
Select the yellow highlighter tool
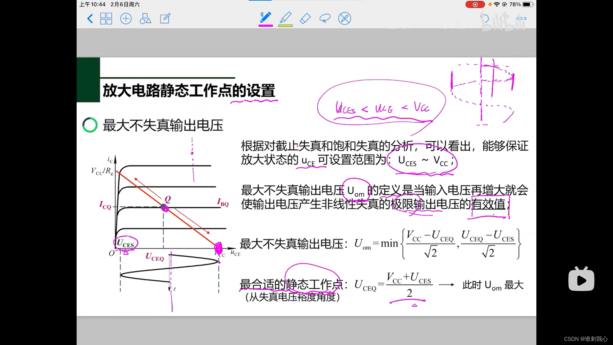click(x=285, y=17)
